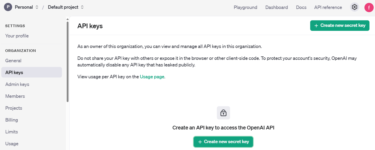Screen dimensions: 375x150
Task: Follow the Usage page link
Action: [152, 77]
